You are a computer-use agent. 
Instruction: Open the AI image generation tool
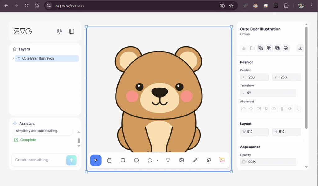coord(222,160)
